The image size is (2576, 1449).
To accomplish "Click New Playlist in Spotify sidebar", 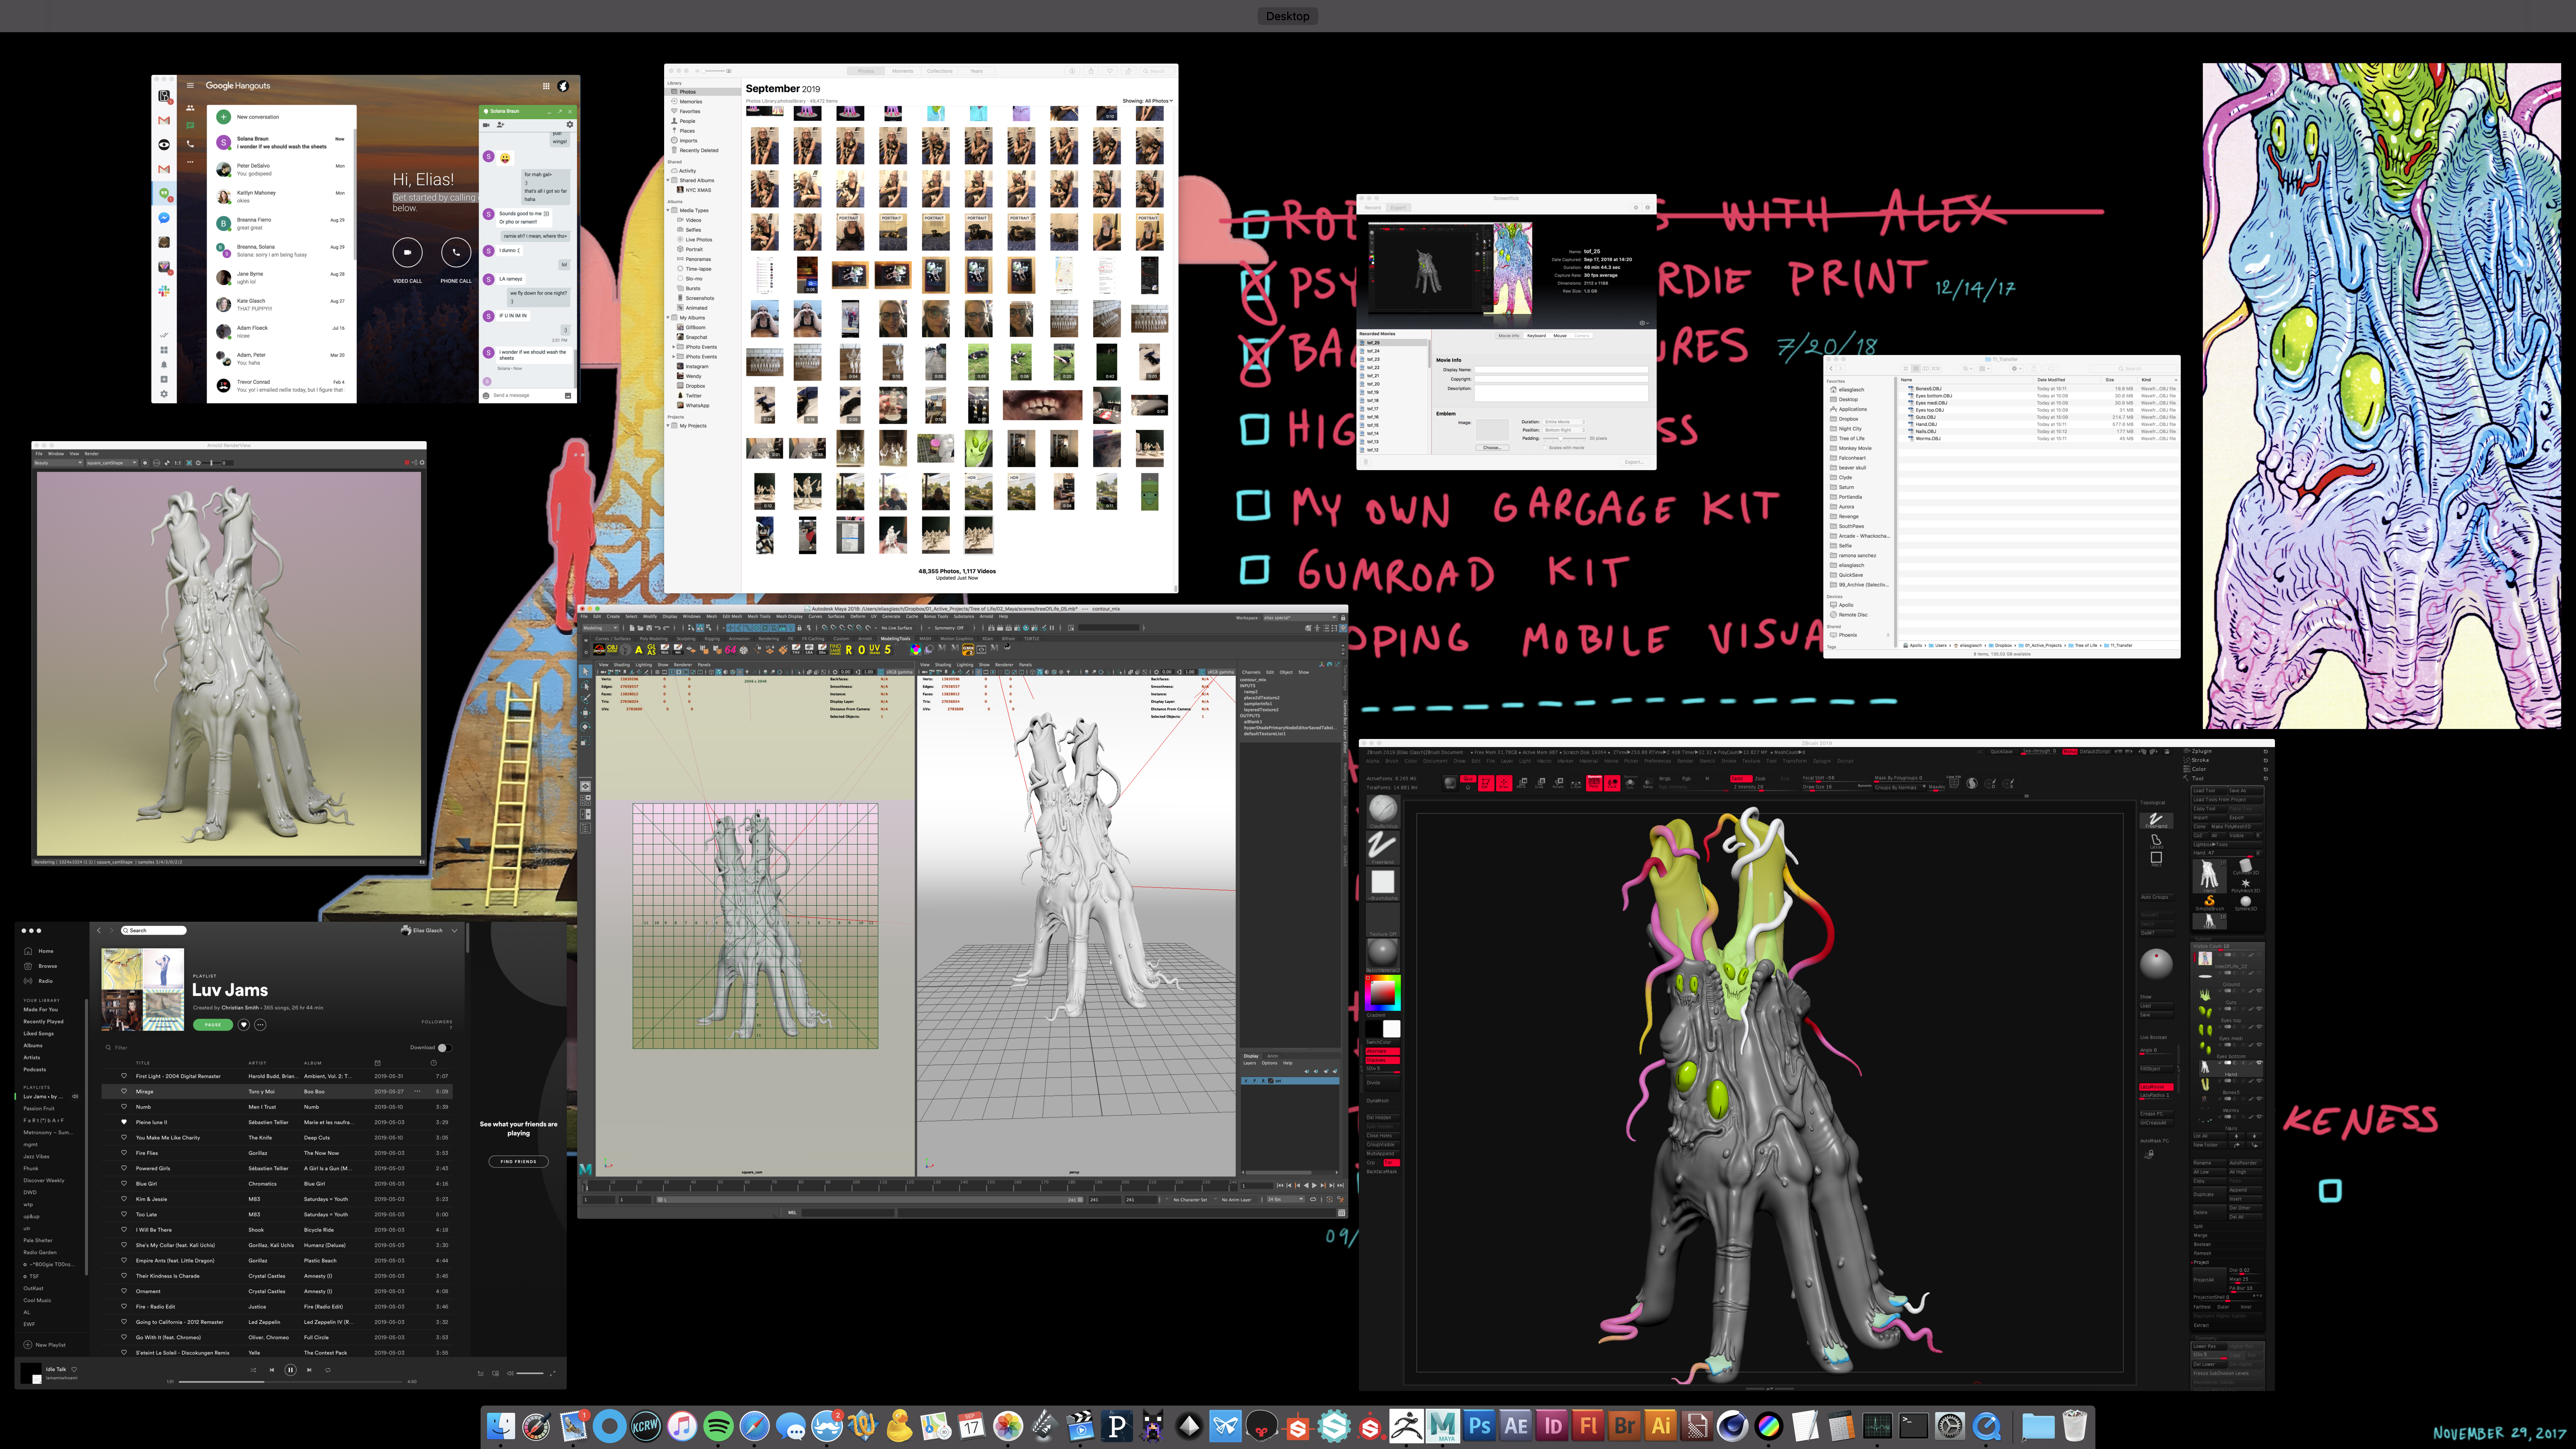I will (x=45, y=1345).
